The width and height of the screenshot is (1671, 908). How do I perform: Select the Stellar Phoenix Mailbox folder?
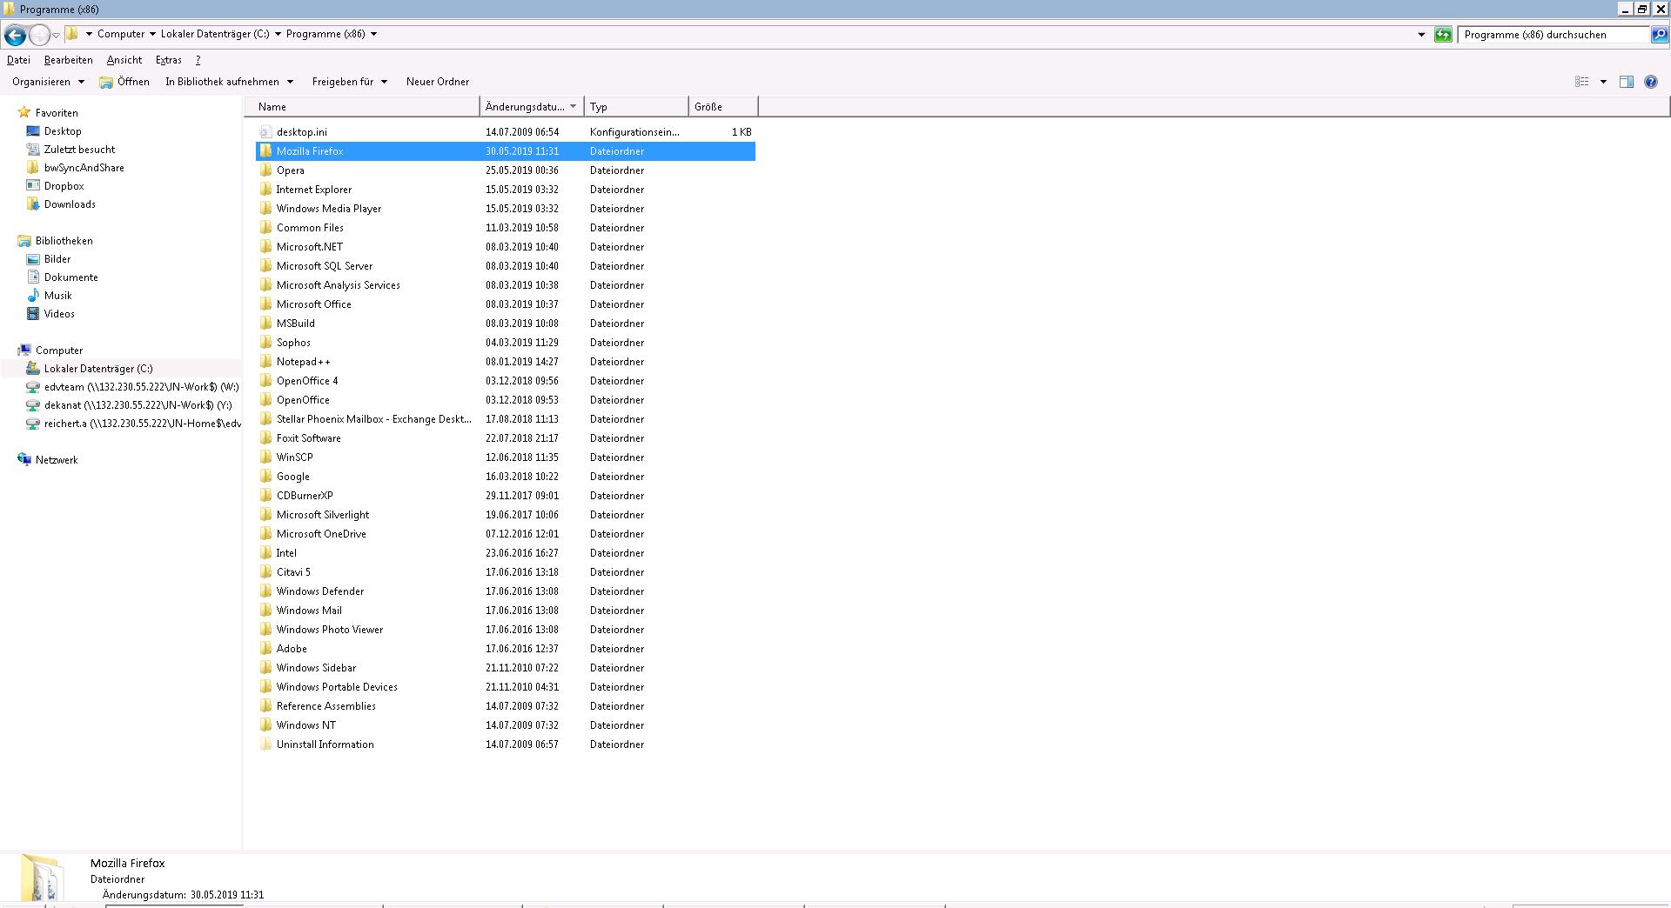(374, 419)
